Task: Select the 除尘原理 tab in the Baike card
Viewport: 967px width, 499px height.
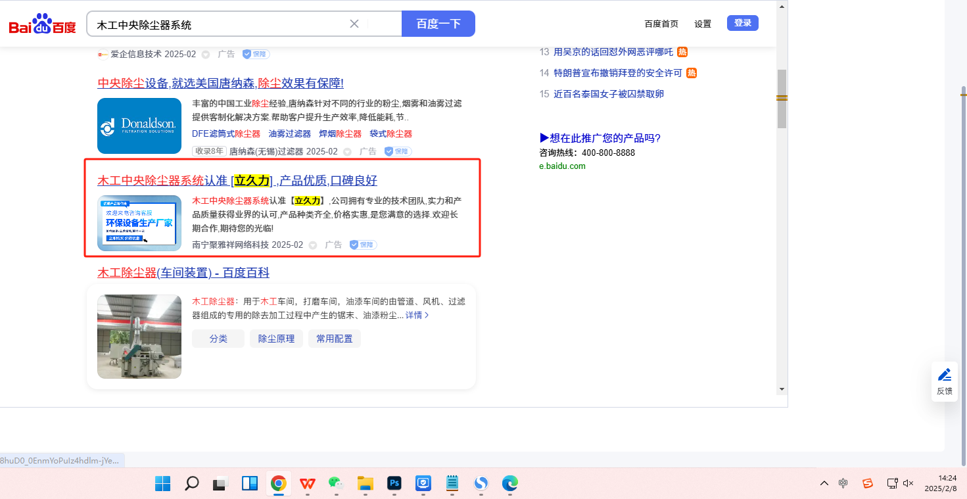Action: [276, 339]
